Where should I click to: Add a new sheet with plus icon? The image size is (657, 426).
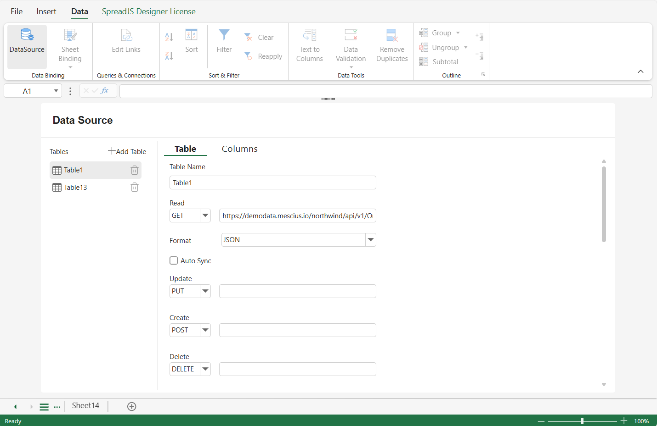(132, 407)
